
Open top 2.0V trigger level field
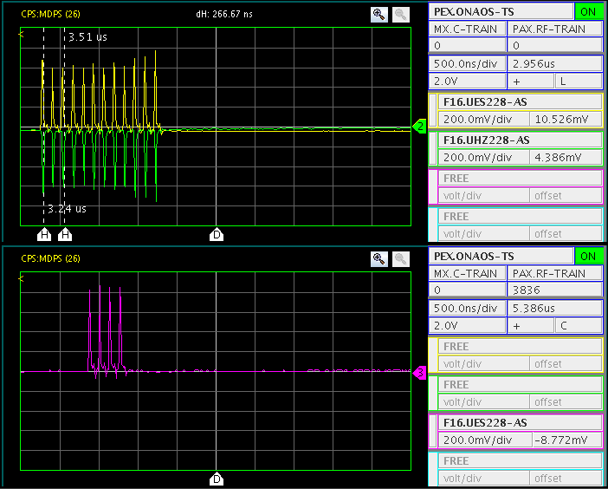tap(468, 81)
